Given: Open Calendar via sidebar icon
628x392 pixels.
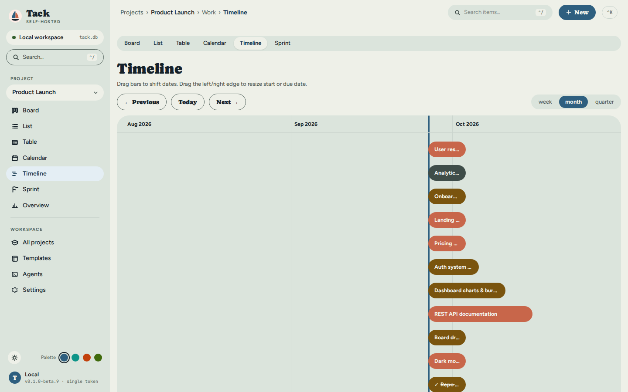Looking at the screenshot, I should (x=15, y=158).
